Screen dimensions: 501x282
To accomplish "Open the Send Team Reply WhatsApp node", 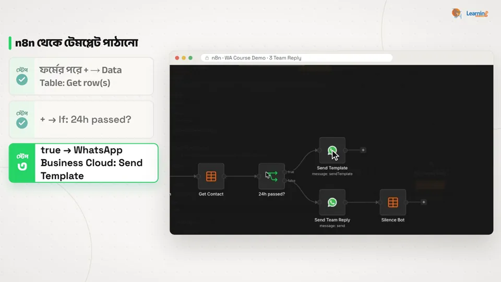I will [332, 202].
